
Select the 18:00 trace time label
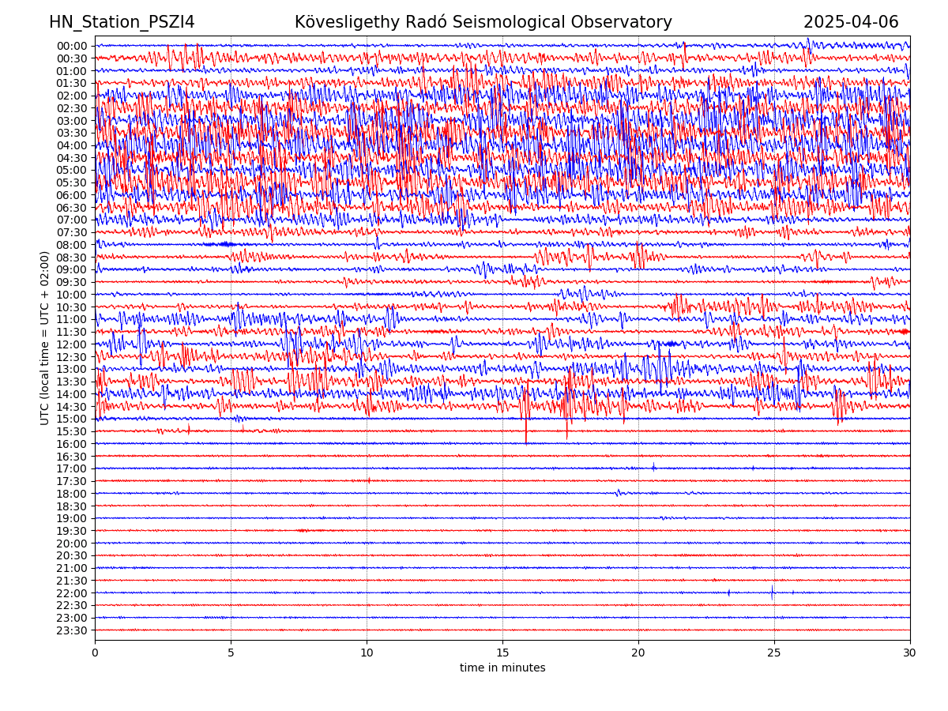pyautogui.click(x=72, y=494)
